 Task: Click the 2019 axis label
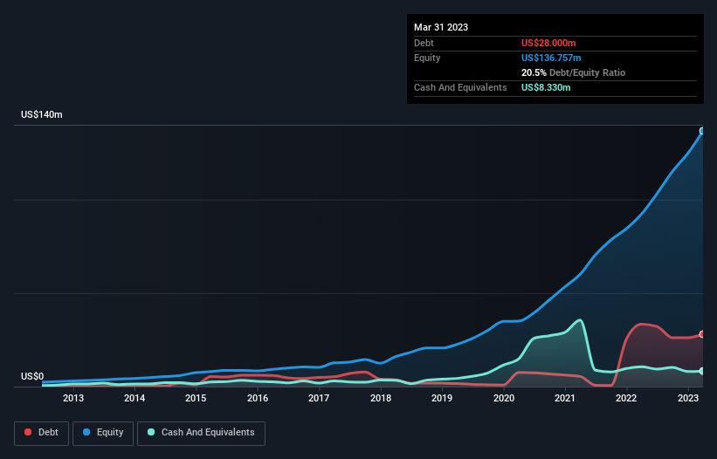click(x=442, y=398)
